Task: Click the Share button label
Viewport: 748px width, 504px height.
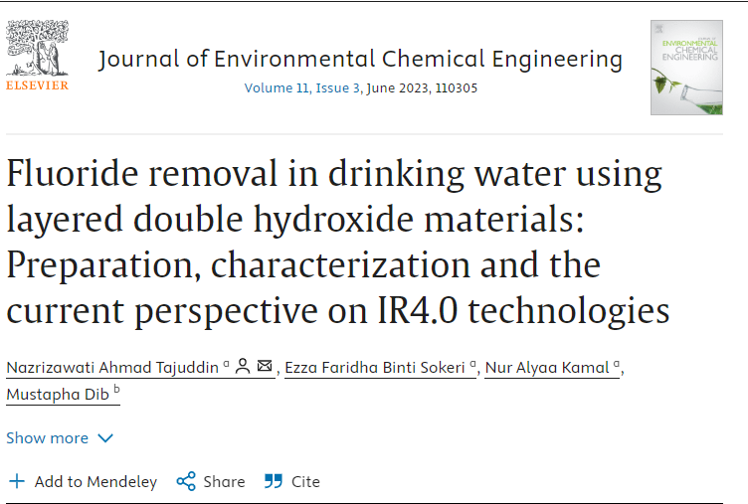Action: (224, 481)
